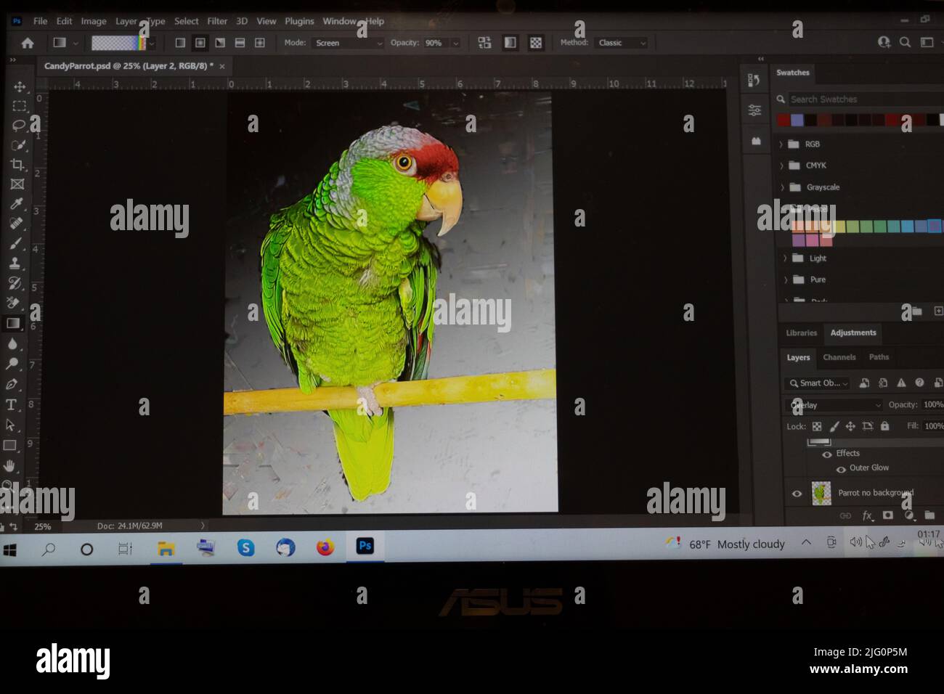Select the Dodge tool
This screenshot has width=944, height=694.
[x=12, y=364]
